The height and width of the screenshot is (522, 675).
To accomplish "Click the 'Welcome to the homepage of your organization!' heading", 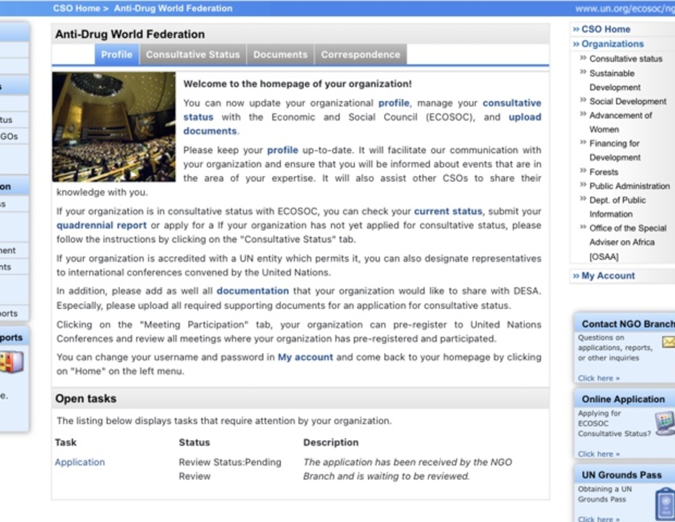I will 297,84.
